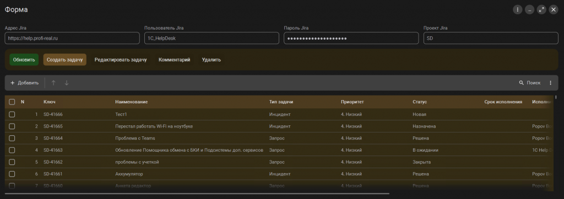The width and height of the screenshot is (564, 199).
Task: Select the horizontal scrollbar below the table
Action: [197, 194]
